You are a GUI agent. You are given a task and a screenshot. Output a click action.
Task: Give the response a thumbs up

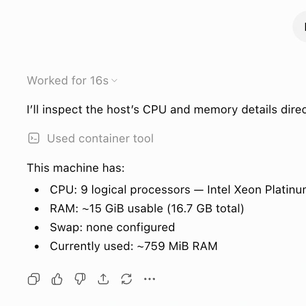click(57, 279)
